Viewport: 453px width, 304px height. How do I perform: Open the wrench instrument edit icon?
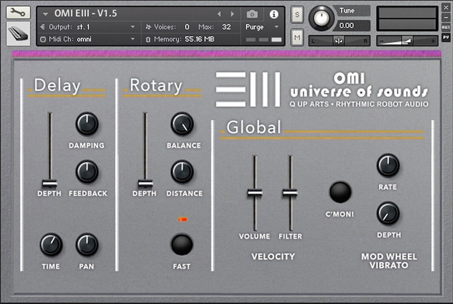(x=18, y=12)
